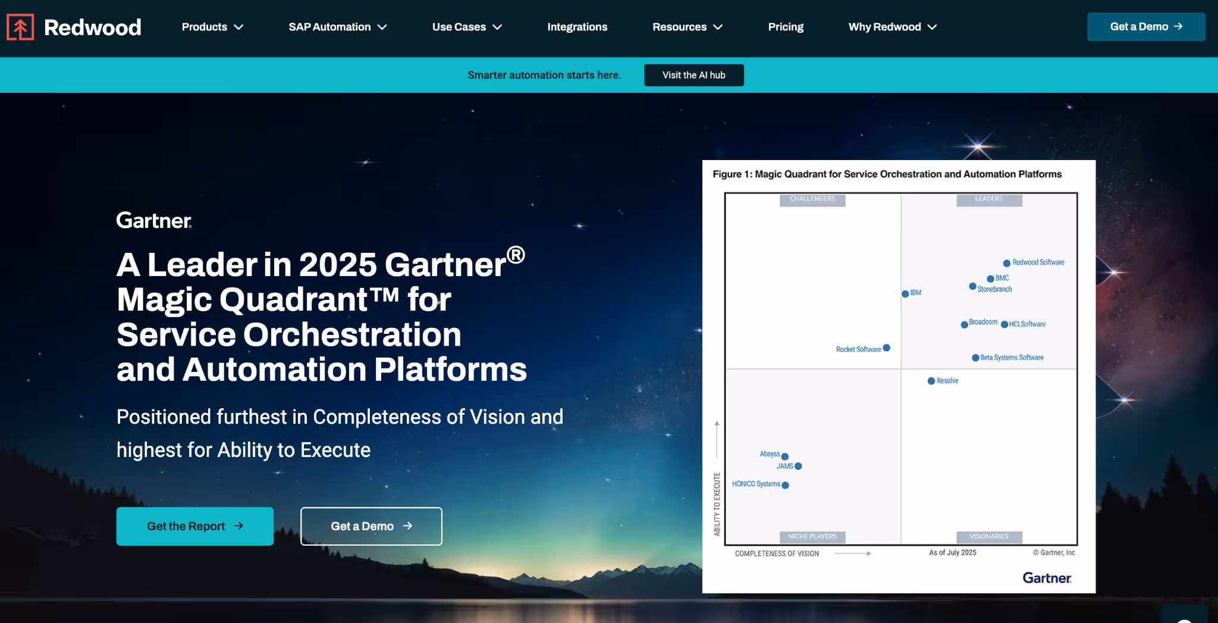
Task: Open the SAP Automation menu
Action: click(329, 27)
